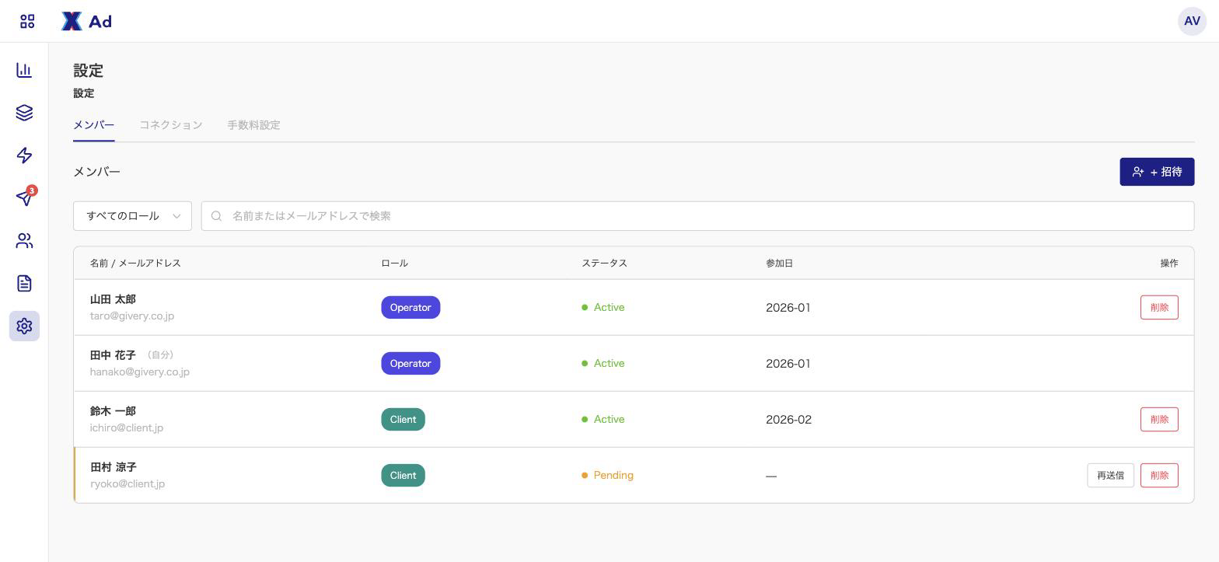Delete member 鈴木 一郎
This screenshot has height=562, width=1219.
(1159, 419)
